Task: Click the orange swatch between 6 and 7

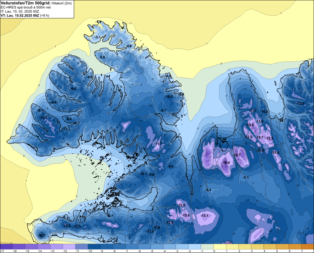Action: (295, 247)
